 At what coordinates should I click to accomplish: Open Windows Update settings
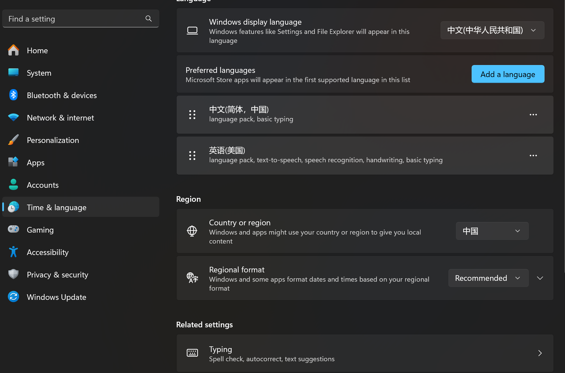(x=81, y=297)
